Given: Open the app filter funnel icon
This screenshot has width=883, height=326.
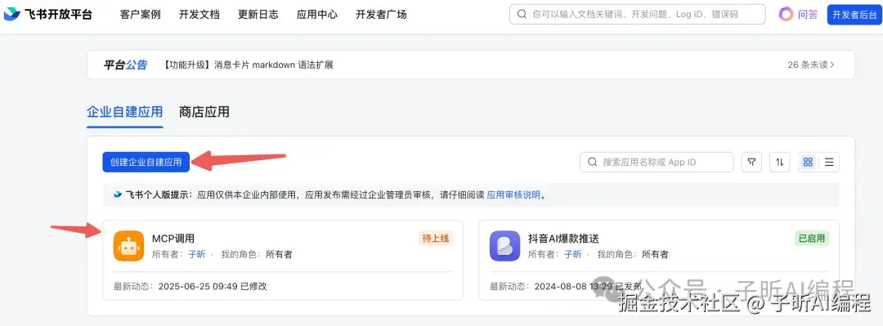Looking at the screenshot, I should click(751, 162).
